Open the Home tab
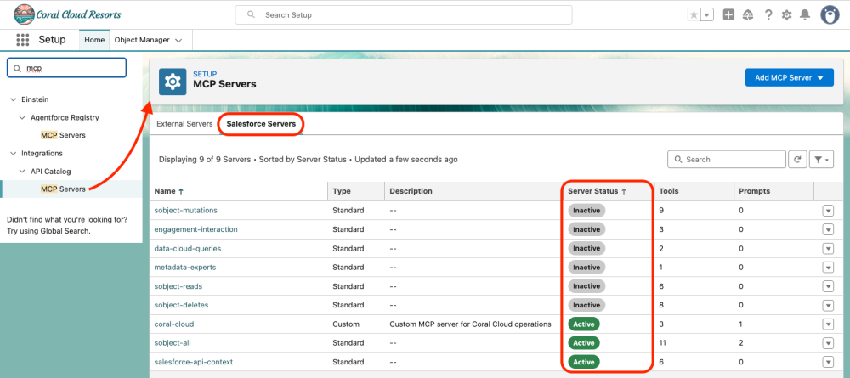The width and height of the screenshot is (850, 378). pos(94,40)
